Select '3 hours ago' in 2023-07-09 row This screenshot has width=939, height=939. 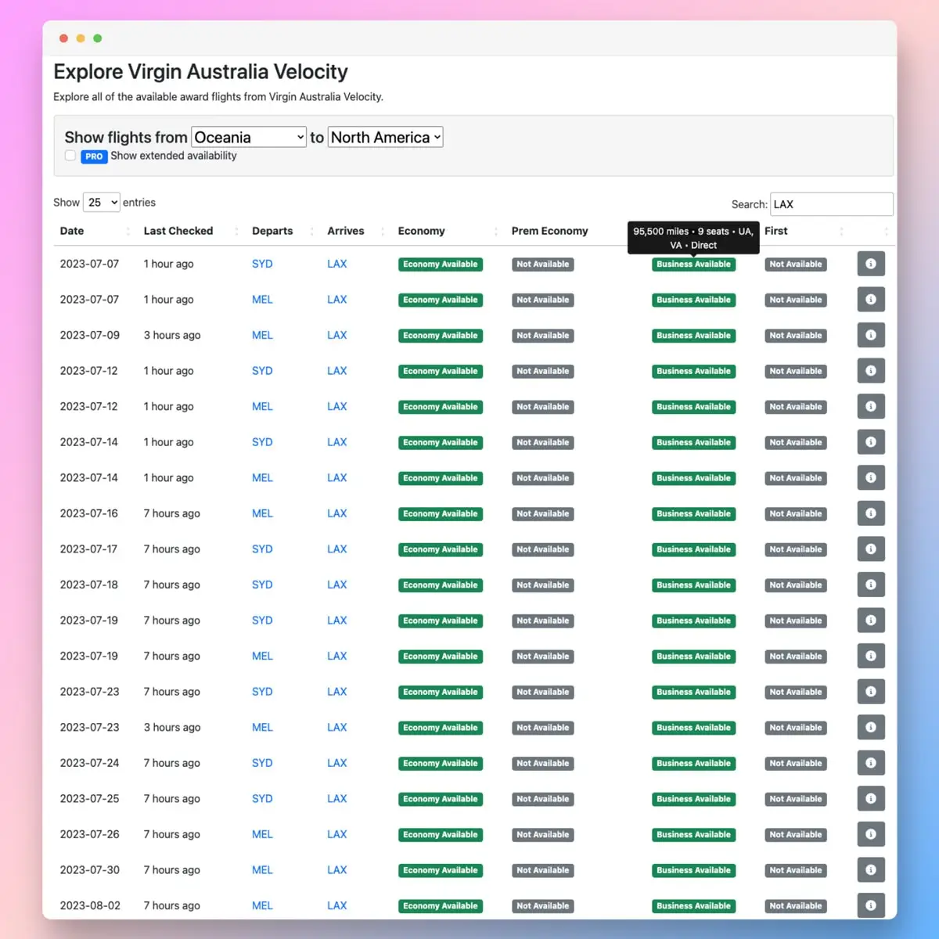172,335
